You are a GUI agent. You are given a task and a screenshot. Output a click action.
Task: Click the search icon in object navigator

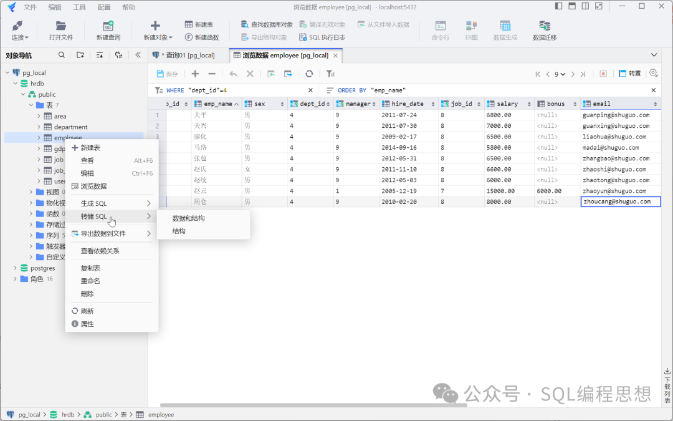[61, 55]
